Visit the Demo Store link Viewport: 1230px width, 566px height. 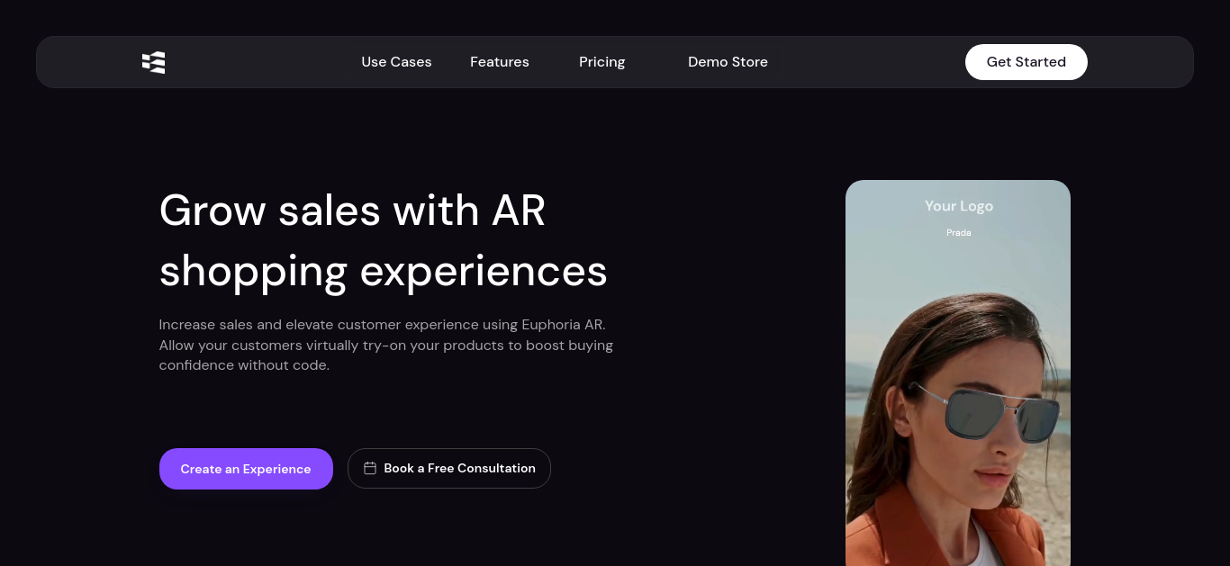(x=728, y=62)
